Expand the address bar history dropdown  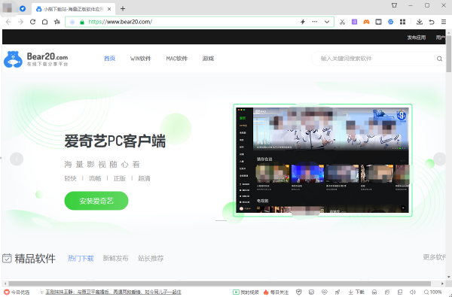327,22
